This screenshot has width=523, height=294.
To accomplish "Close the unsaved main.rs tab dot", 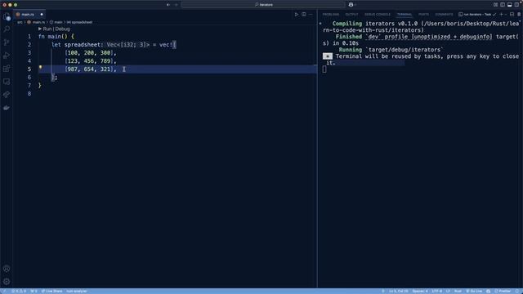I will [42, 15].
